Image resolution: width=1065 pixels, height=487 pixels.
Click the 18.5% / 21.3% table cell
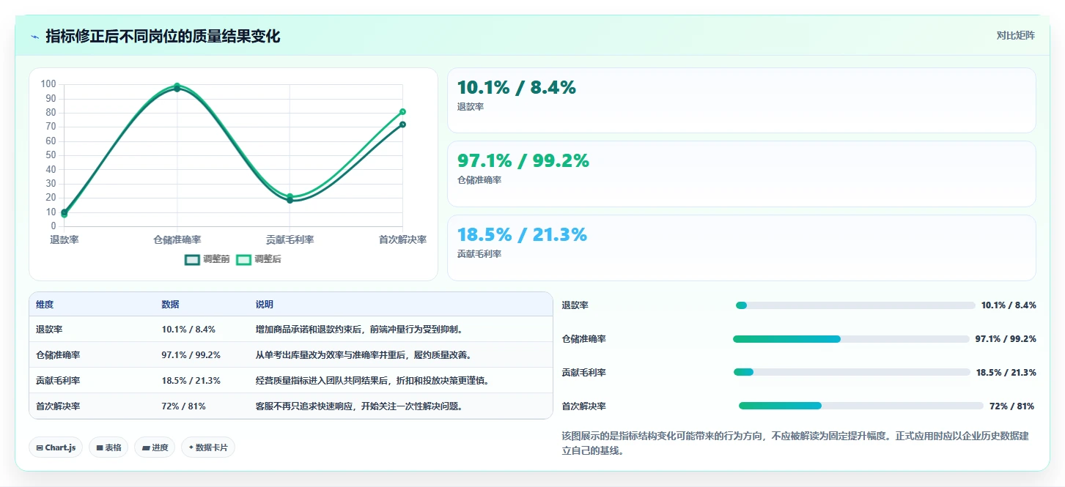(x=191, y=381)
